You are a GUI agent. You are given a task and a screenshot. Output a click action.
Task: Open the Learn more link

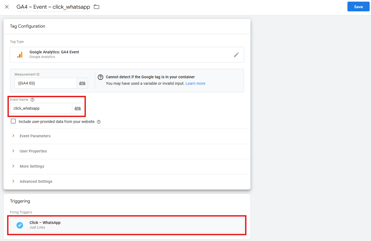(x=195, y=83)
